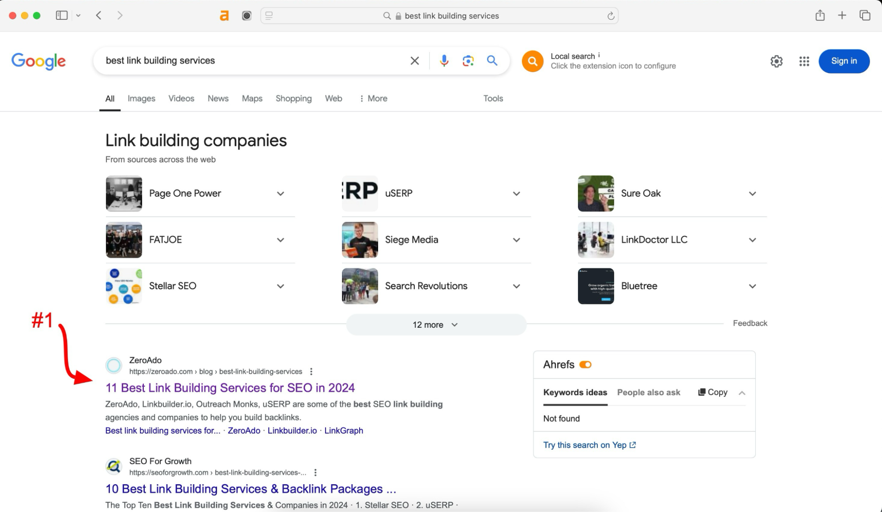Select the All search tab
This screenshot has width=882, height=512.
[x=110, y=99]
